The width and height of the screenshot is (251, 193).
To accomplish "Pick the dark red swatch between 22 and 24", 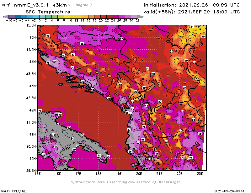I will coord(109,17).
